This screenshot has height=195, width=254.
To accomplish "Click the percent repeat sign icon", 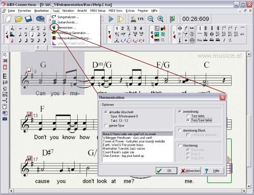I will pos(230,40).
